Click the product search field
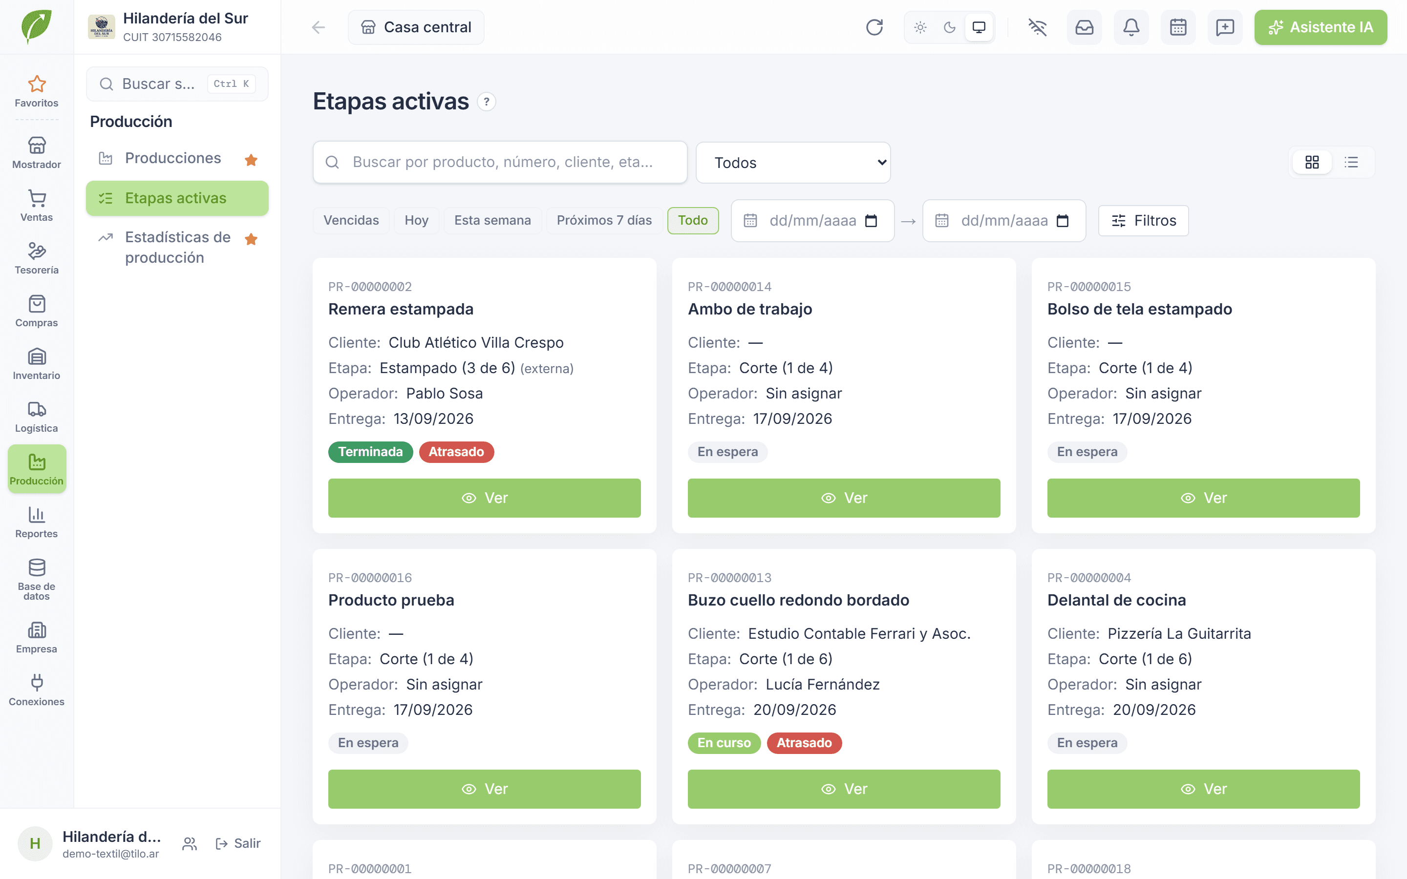The width and height of the screenshot is (1407, 879). [500, 162]
